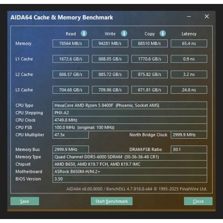Click the Motherboard label
Screen dimensions: 223x223
(x=29, y=172)
